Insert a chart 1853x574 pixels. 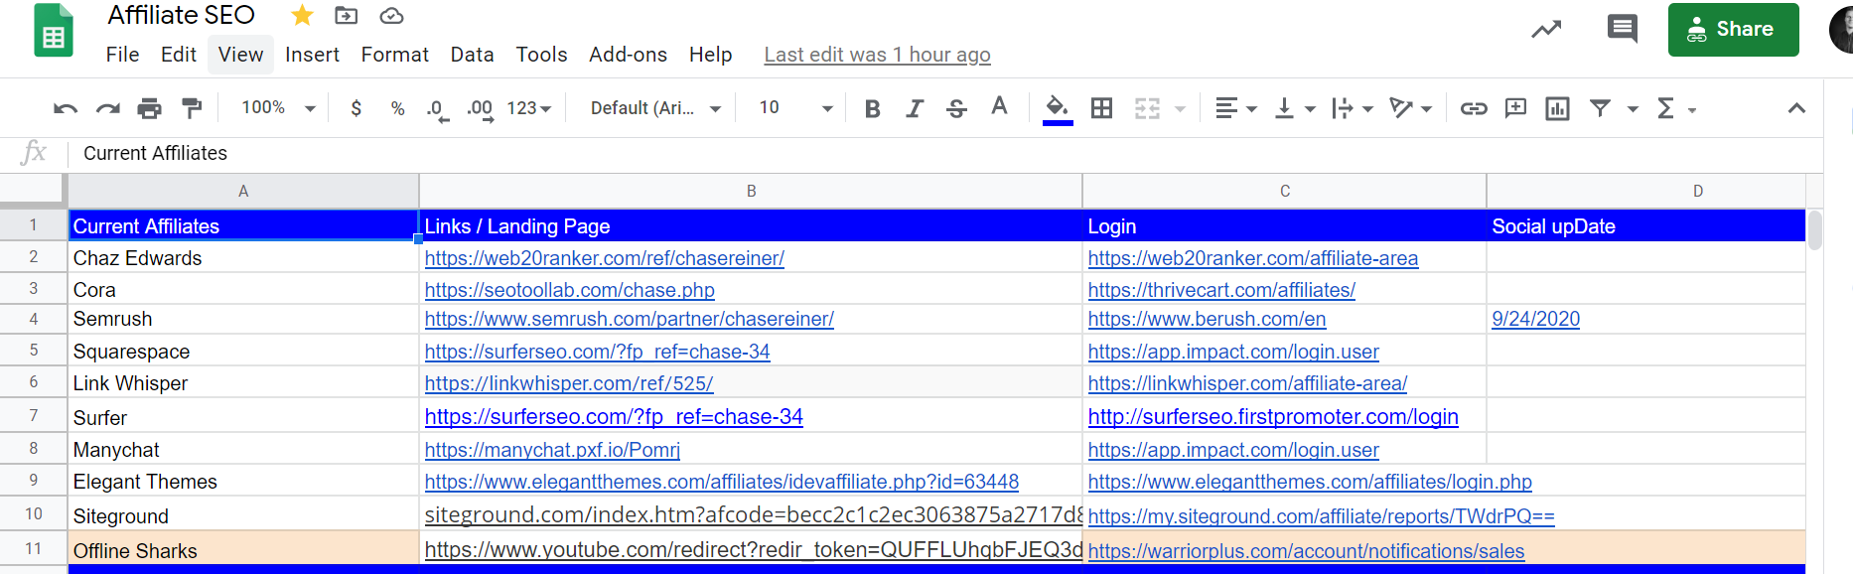tap(1557, 108)
